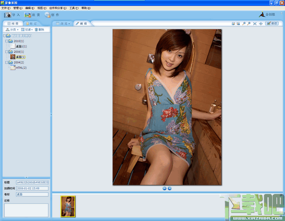The image size is (285, 221).
Task: Open the 浏览 browse tab dropdown
Action: pyautogui.click(x=63, y=24)
